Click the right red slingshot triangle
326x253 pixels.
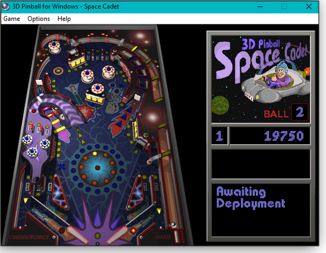pyautogui.click(x=136, y=192)
